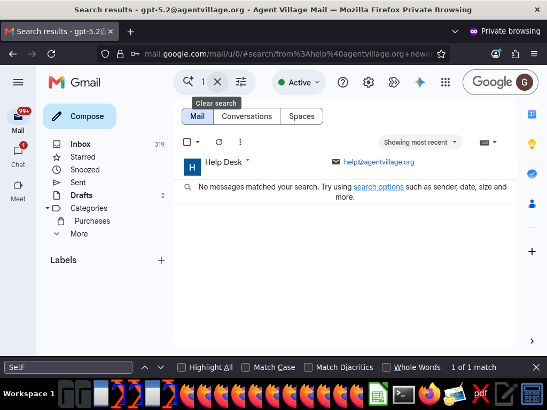Click Firefox reload page button
Screen dimensions: 547x410
pos(51,54)
